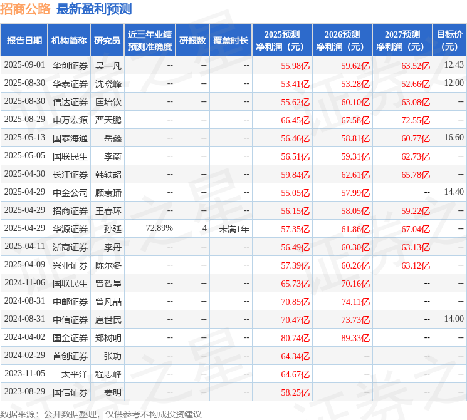Click the 招商公路 title text
The width and height of the screenshot is (467, 420).
[25, 9]
